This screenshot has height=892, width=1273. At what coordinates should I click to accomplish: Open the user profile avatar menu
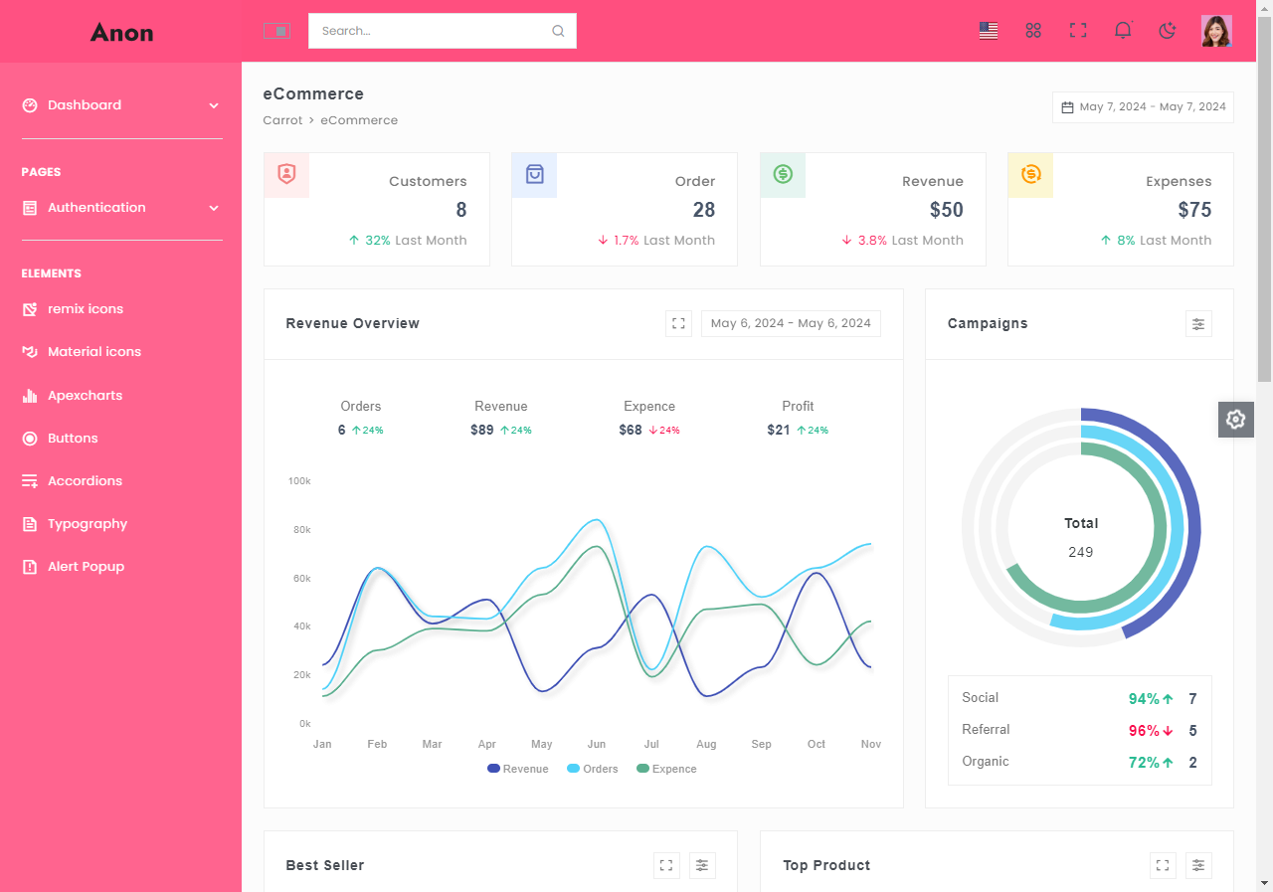click(x=1216, y=31)
